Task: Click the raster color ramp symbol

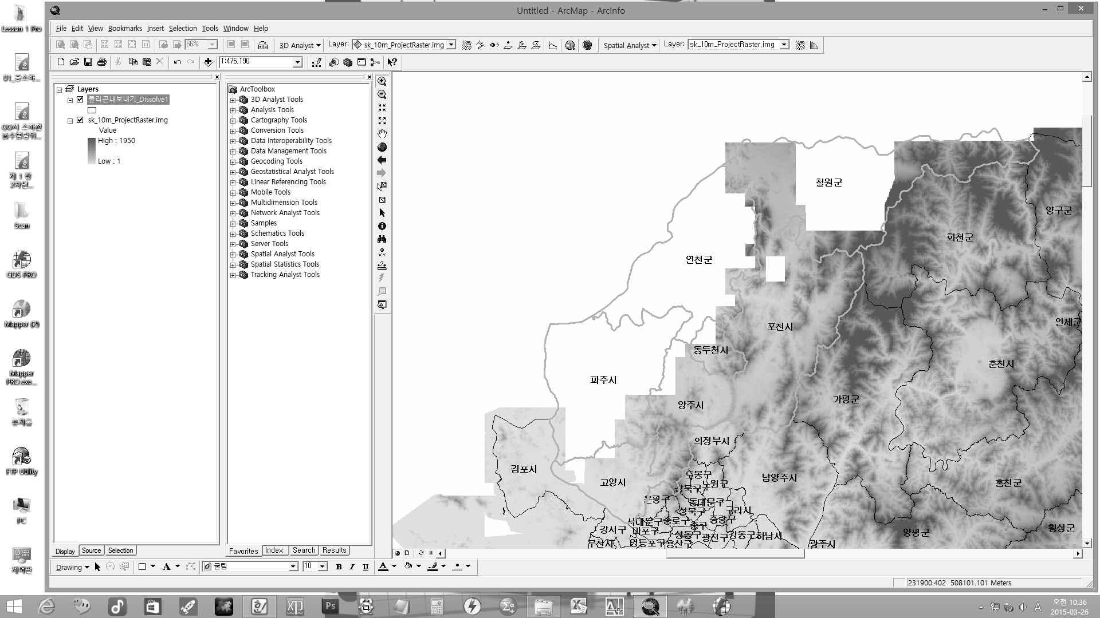Action: tap(92, 151)
